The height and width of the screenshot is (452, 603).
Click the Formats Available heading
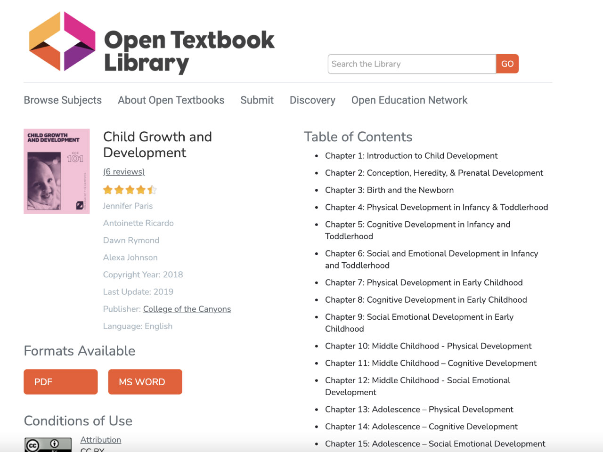click(x=80, y=351)
